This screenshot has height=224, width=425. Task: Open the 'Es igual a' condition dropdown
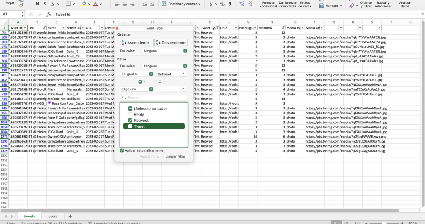pos(136,74)
